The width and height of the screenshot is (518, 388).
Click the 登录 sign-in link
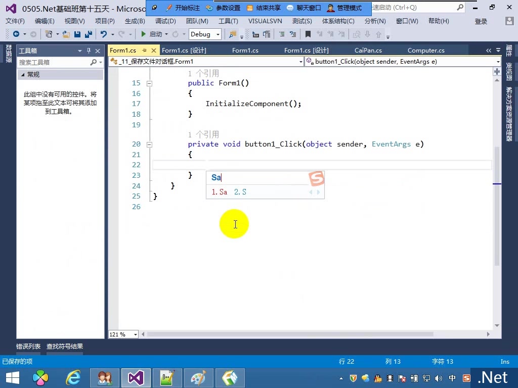[x=482, y=21]
